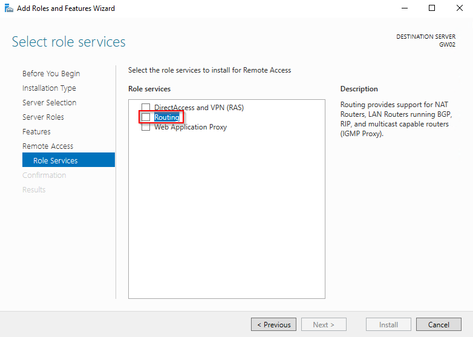Close the Add Roles and Features Wizard
Viewport: 473px width, 337px height.
pos(460,8)
